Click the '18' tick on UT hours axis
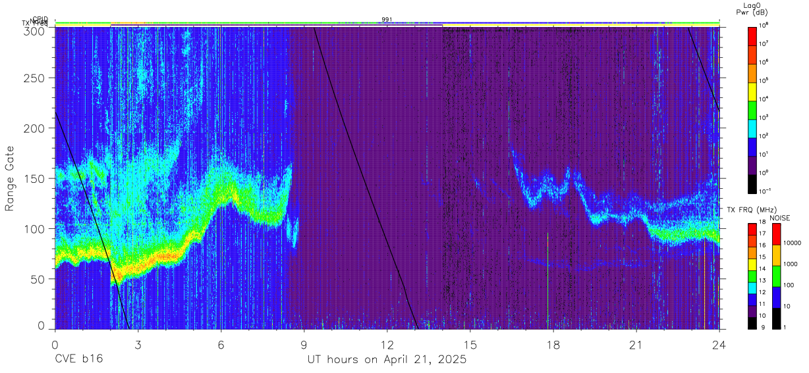Screen dimensions: 809x373 [x=553, y=344]
